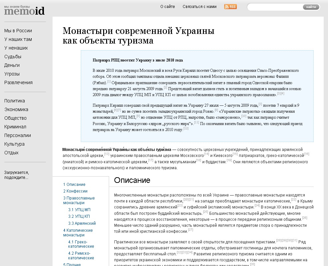Open the О сайте page
The height and width of the screenshot is (266, 328).
[168, 7]
